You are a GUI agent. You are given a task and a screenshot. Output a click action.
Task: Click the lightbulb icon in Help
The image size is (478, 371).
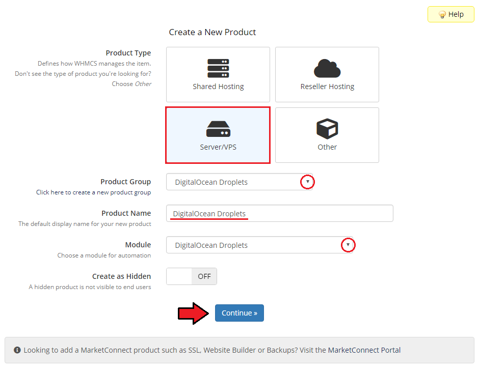click(x=442, y=15)
